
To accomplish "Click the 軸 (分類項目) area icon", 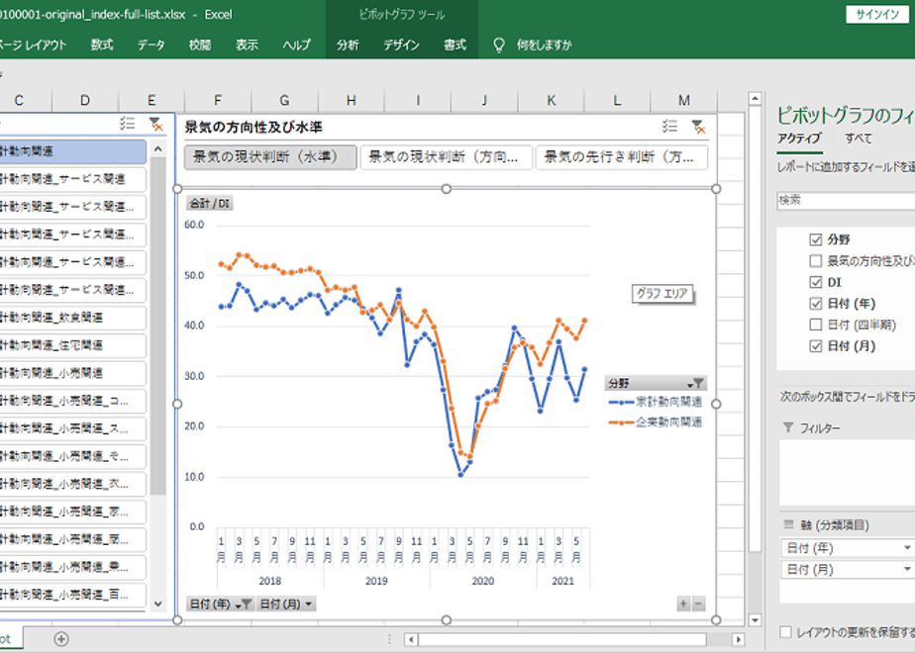I will point(788,524).
